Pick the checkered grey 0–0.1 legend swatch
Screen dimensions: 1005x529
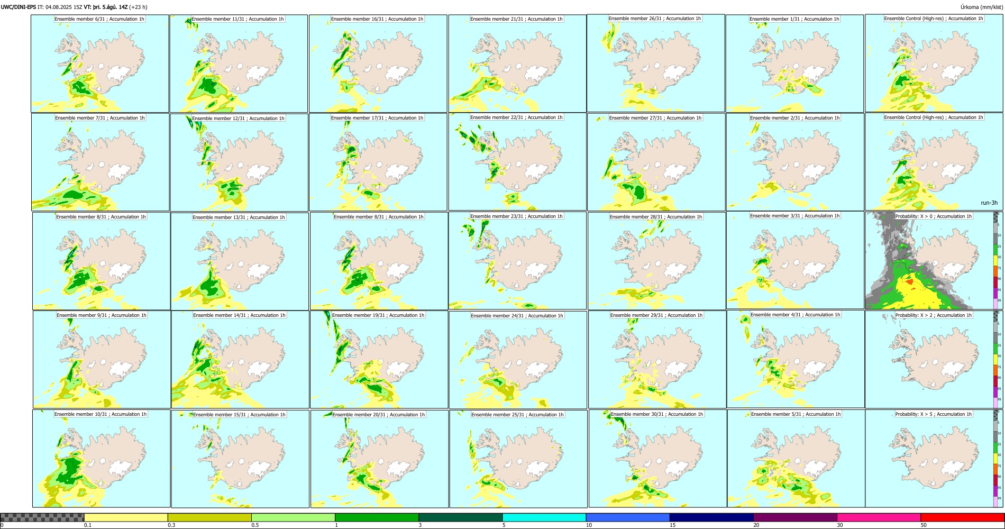pyautogui.click(x=42, y=517)
